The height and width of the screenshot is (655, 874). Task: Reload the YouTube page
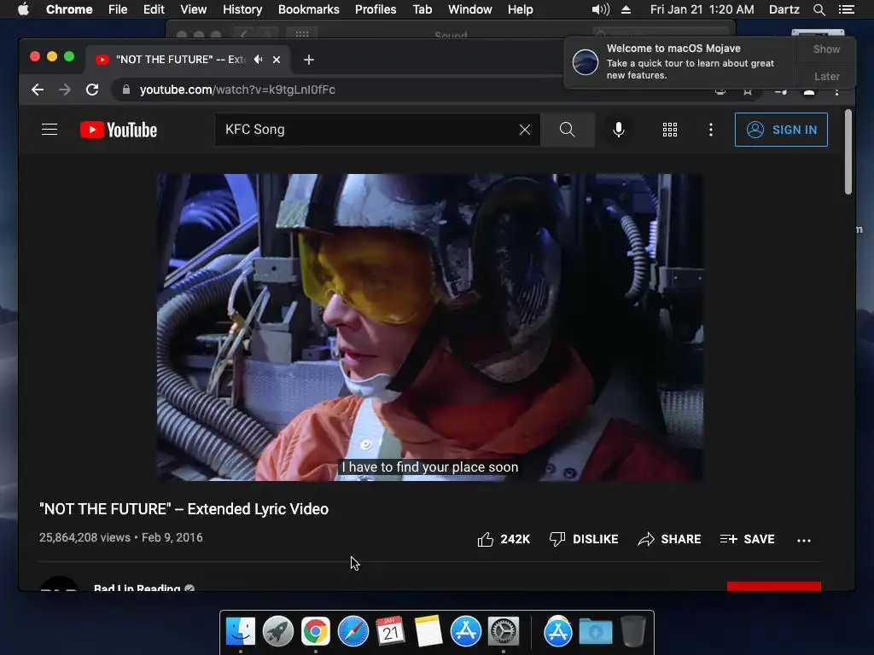(92, 90)
